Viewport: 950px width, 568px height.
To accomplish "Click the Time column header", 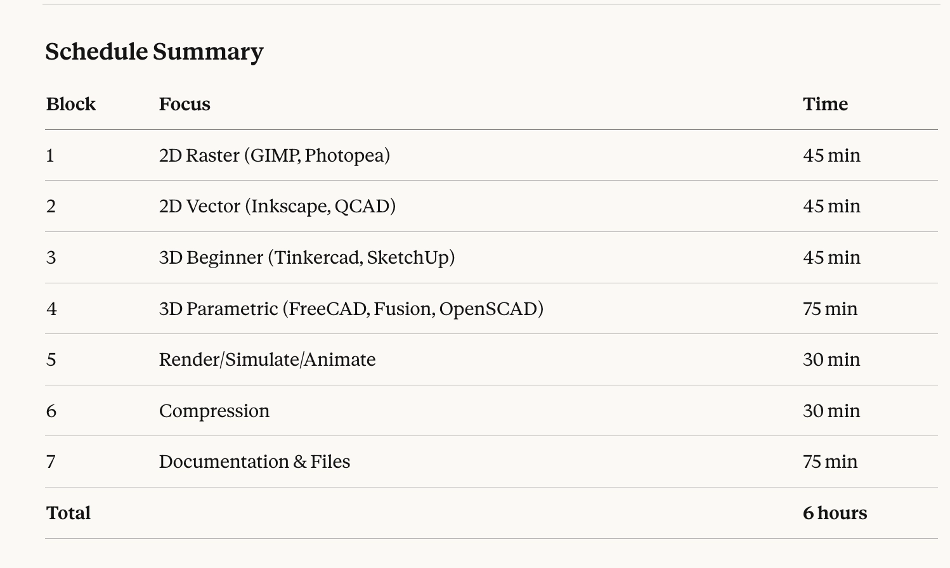I will (x=825, y=104).
